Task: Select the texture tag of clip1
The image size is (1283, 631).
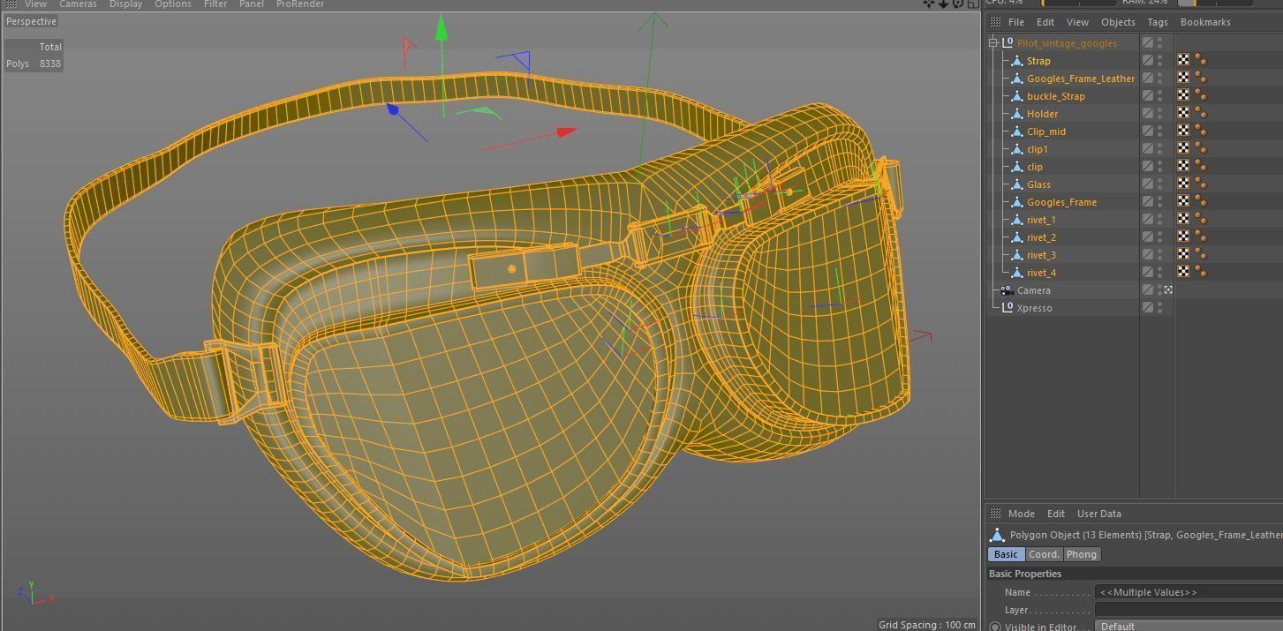Action: [1183, 148]
